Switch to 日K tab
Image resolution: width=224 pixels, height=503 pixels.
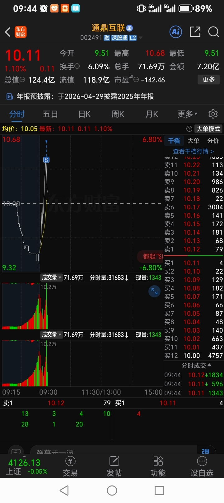coord(84,114)
